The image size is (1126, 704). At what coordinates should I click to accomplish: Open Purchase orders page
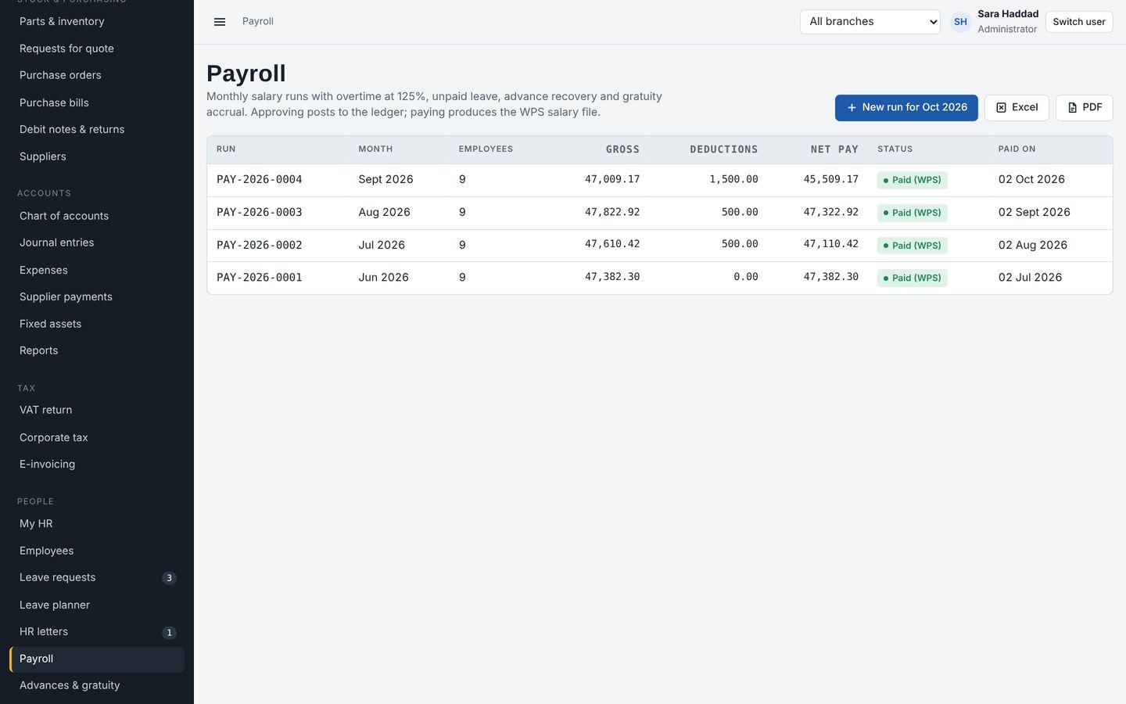pos(97,75)
